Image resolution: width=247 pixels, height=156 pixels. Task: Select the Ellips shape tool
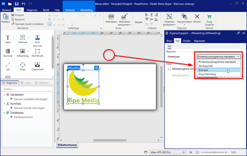click(23, 66)
